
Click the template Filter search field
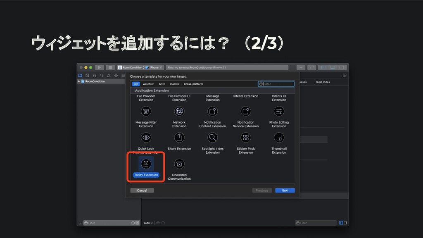click(276, 84)
